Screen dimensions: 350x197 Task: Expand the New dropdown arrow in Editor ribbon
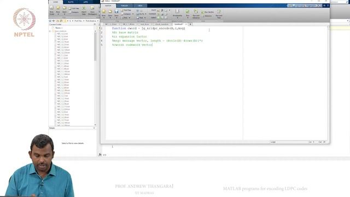click(x=104, y=18)
